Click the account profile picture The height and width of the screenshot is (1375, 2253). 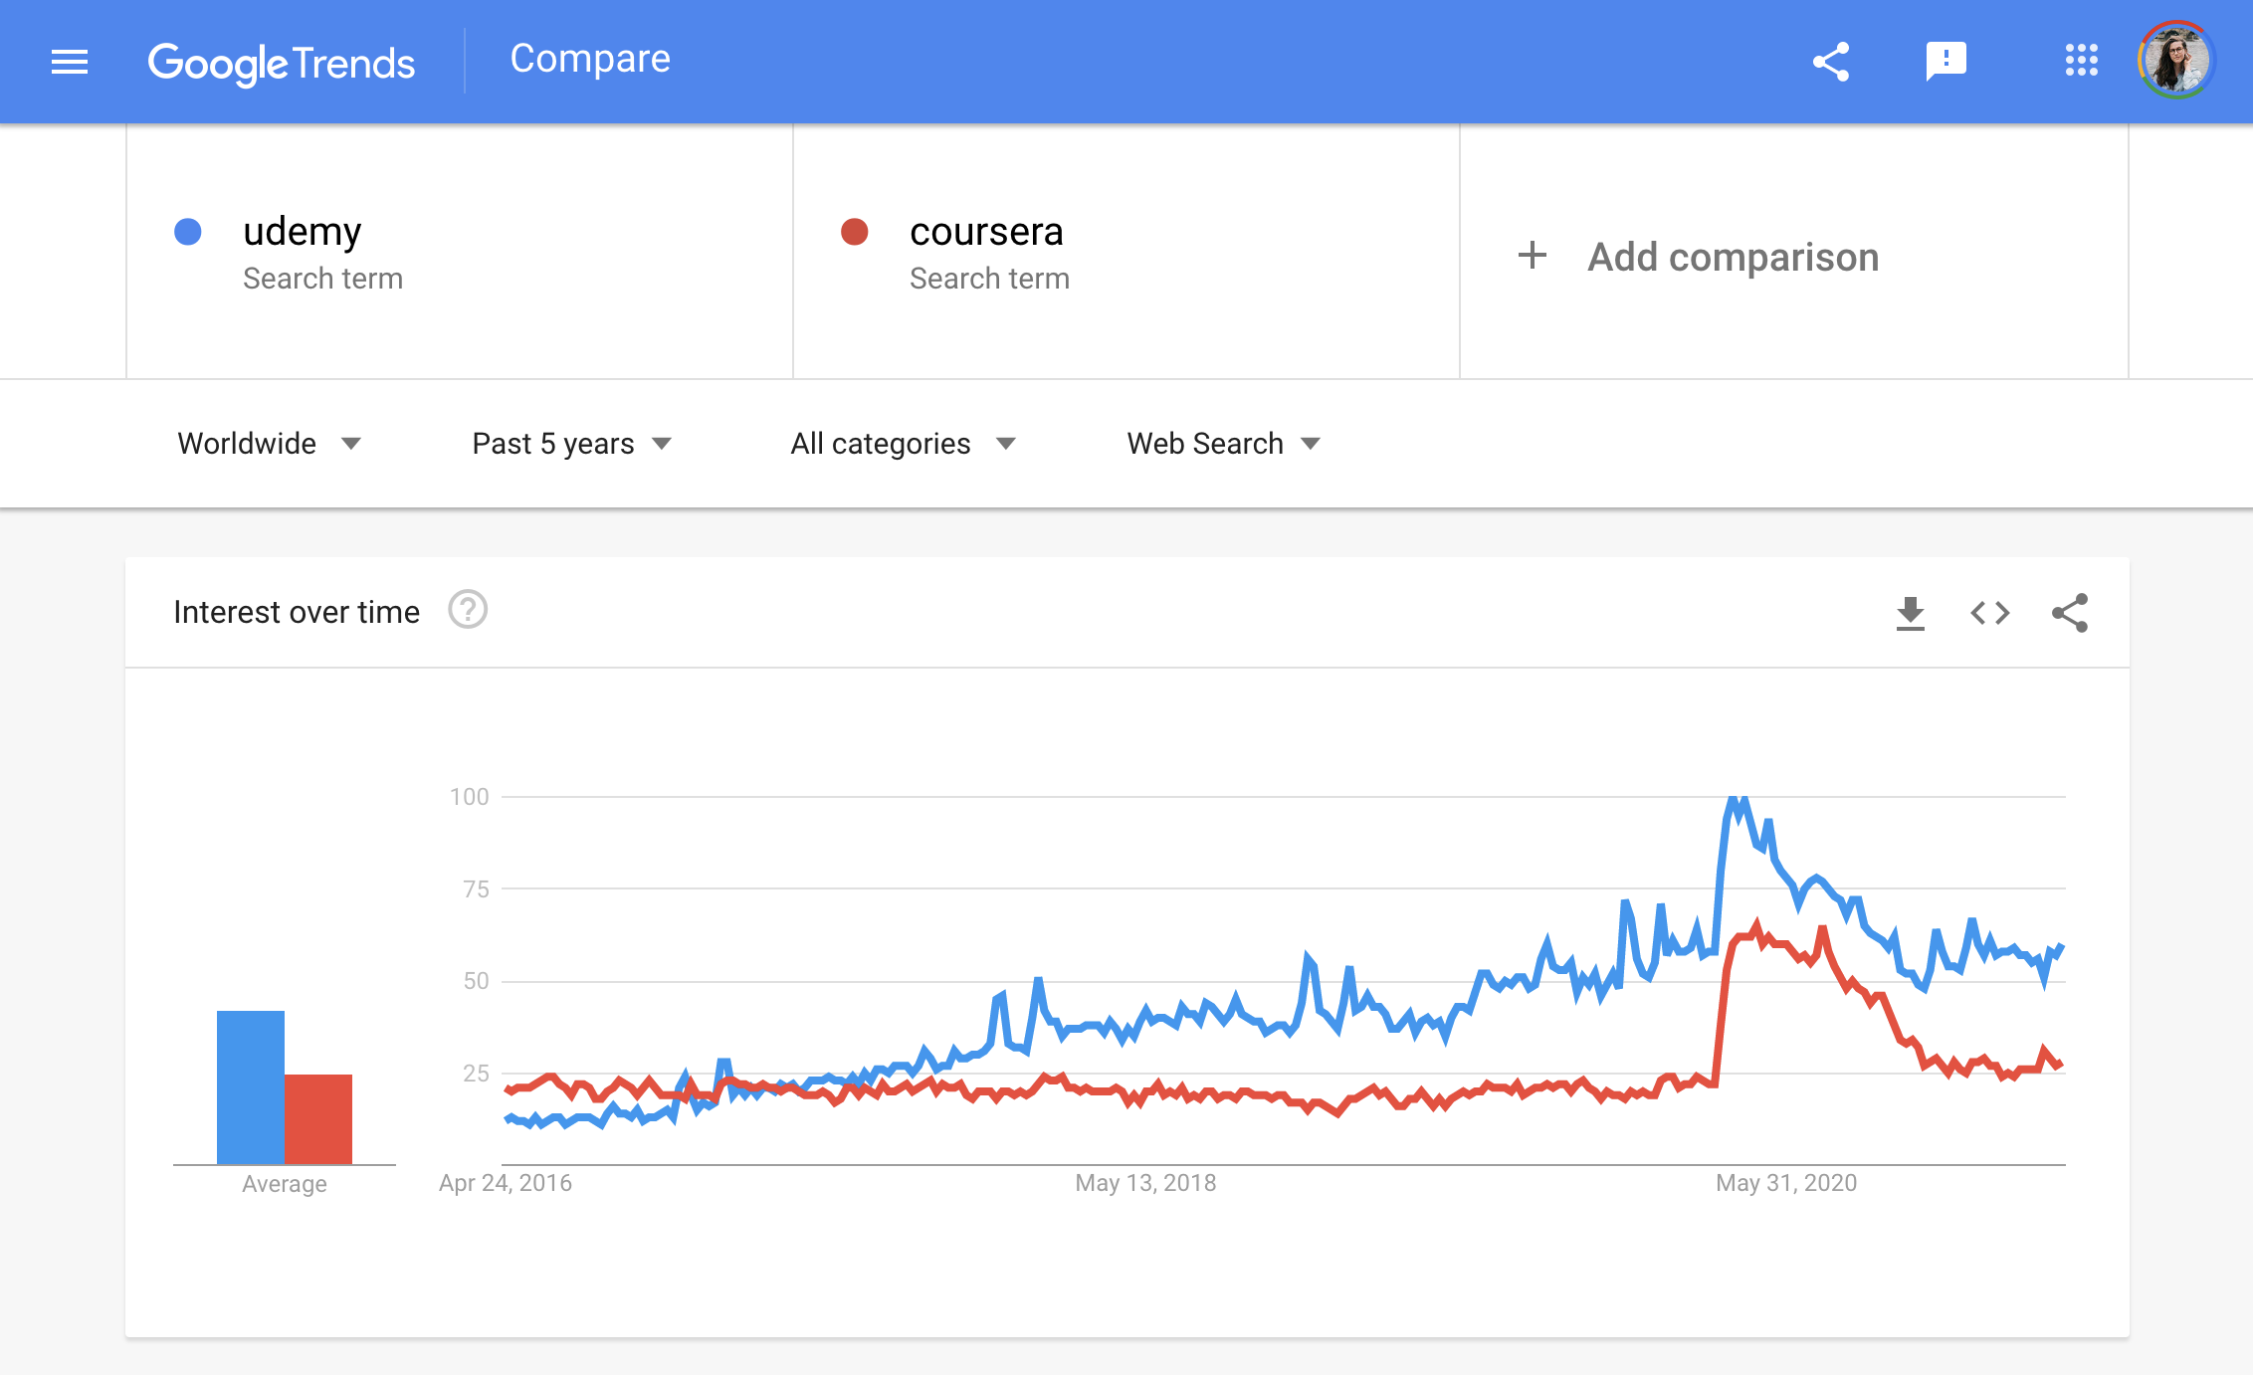tap(2175, 61)
